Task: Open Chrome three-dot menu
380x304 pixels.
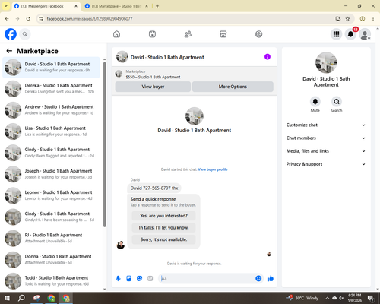Action: point(373,19)
